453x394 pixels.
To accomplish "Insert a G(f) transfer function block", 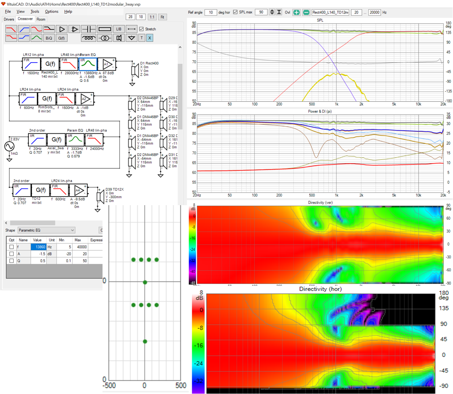I will click(61, 38).
